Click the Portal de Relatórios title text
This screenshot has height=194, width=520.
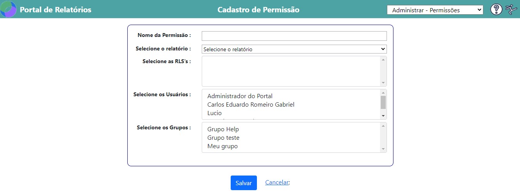pos(56,10)
